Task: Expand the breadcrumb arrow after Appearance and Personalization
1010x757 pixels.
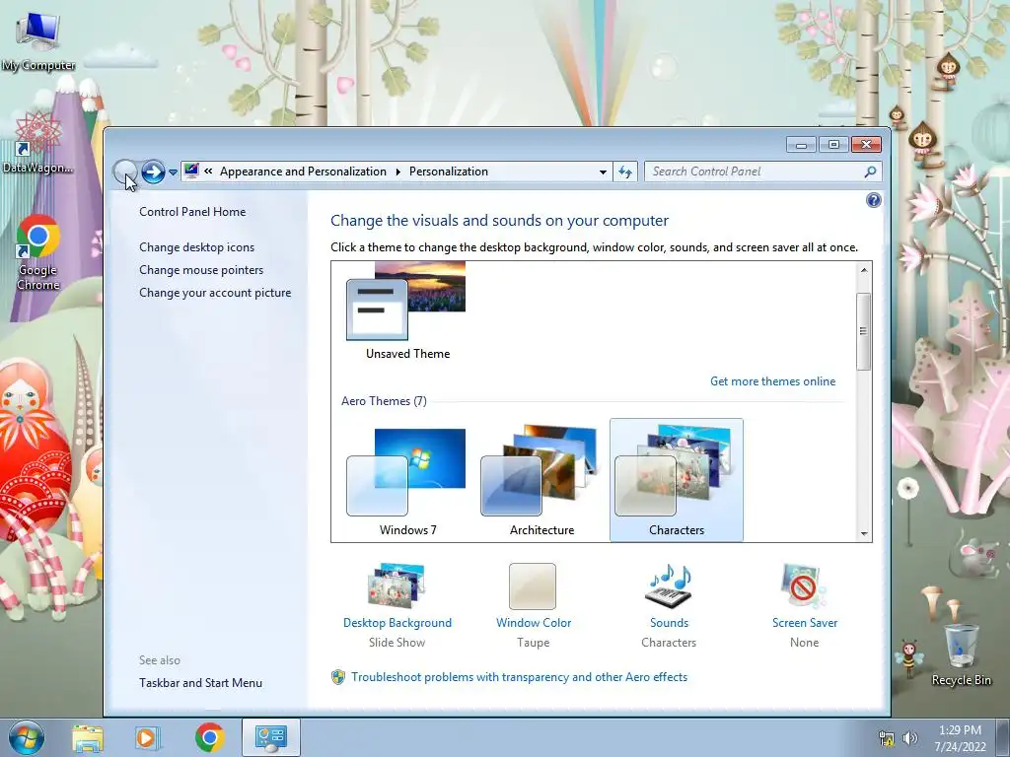Action: (398, 172)
